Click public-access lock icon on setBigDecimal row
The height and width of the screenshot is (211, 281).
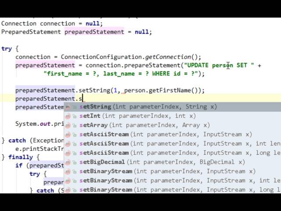pyautogui.click(x=74, y=163)
